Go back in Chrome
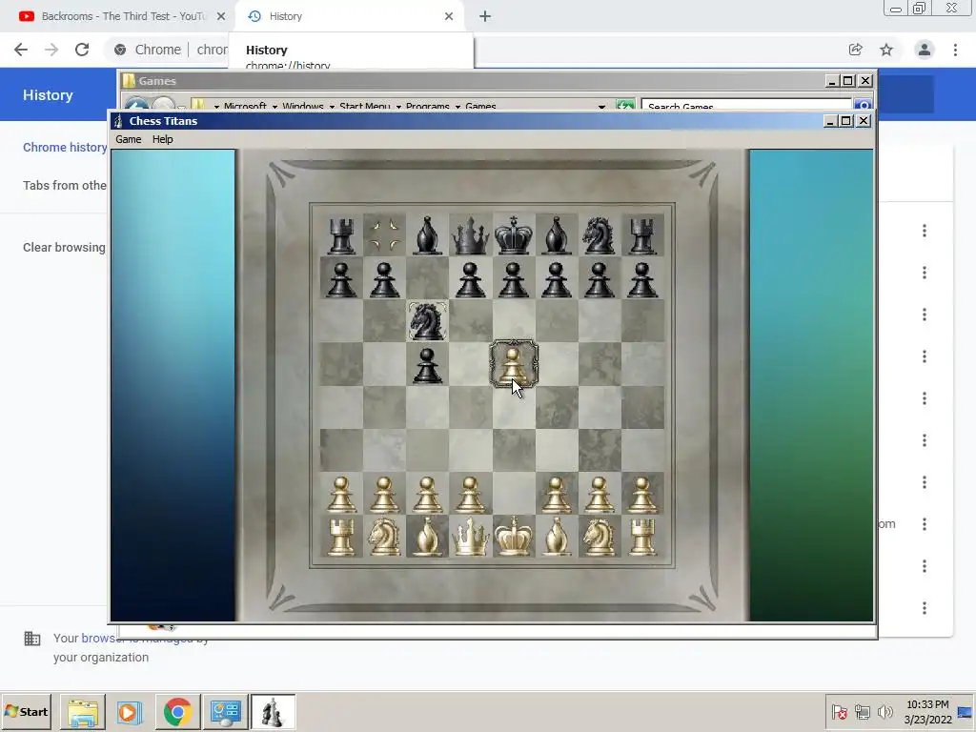The height and width of the screenshot is (732, 976). pyautogui.click(x=21, y=50)
